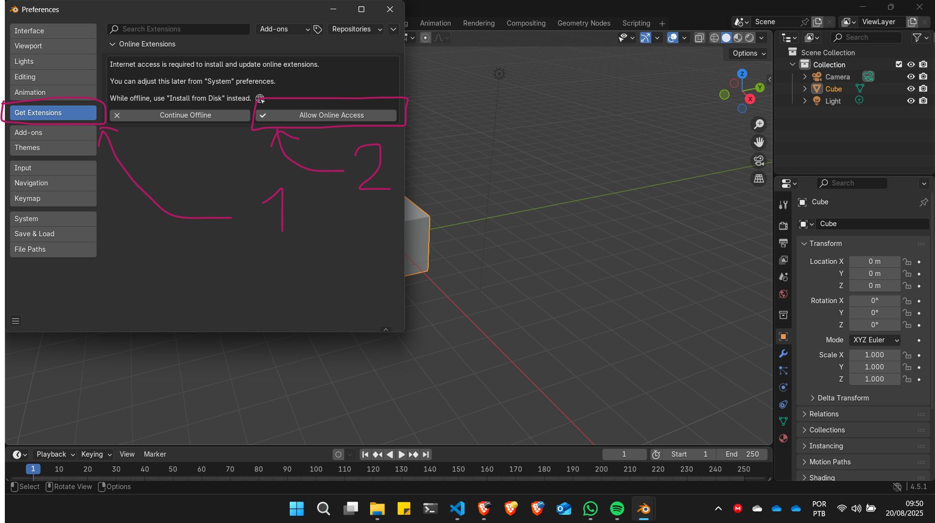Click the zoom magnifier viewport gizmo
The image size is (935, 523).
759,124
